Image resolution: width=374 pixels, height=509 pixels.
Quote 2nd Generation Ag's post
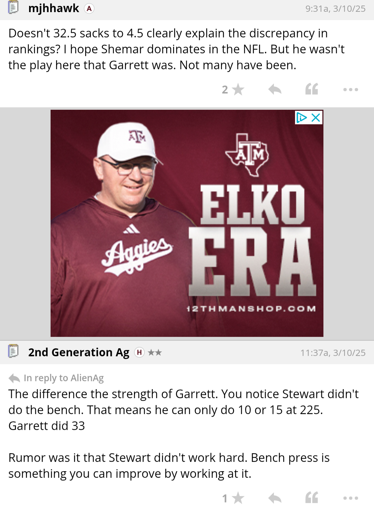(x=312, y=498)
